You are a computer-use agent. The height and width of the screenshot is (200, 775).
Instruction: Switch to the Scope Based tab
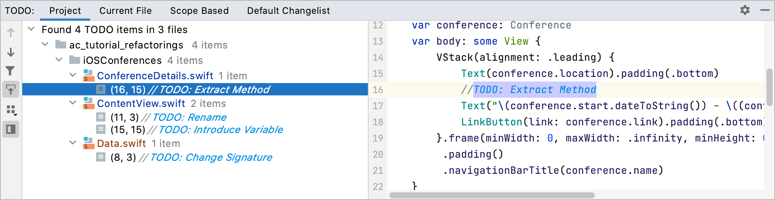199,11
